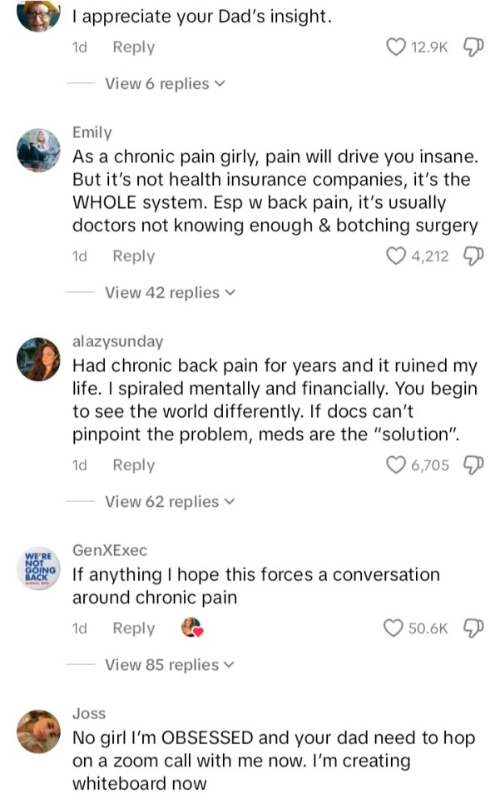Expand View 42 replies under Emily
500x799 pixels.
point(170,292)
